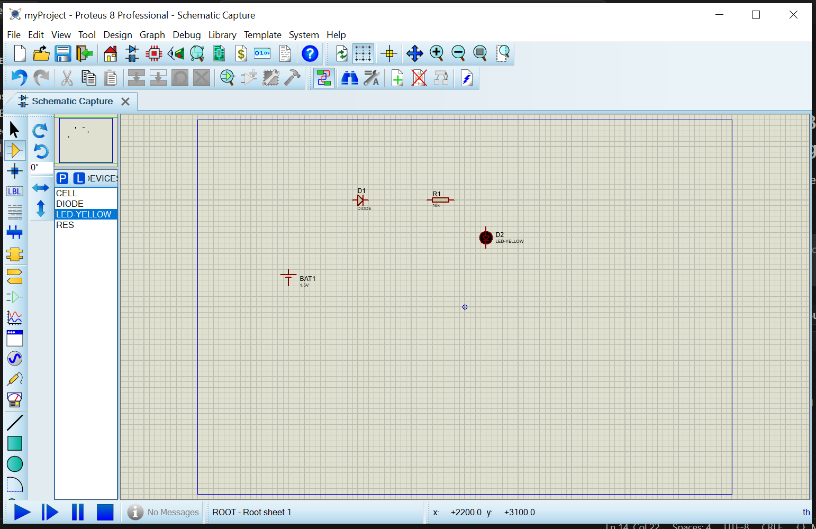Screen dimensions: 816x529
Task: Toggle the wire autorouter button
Action: click(324, 78)
